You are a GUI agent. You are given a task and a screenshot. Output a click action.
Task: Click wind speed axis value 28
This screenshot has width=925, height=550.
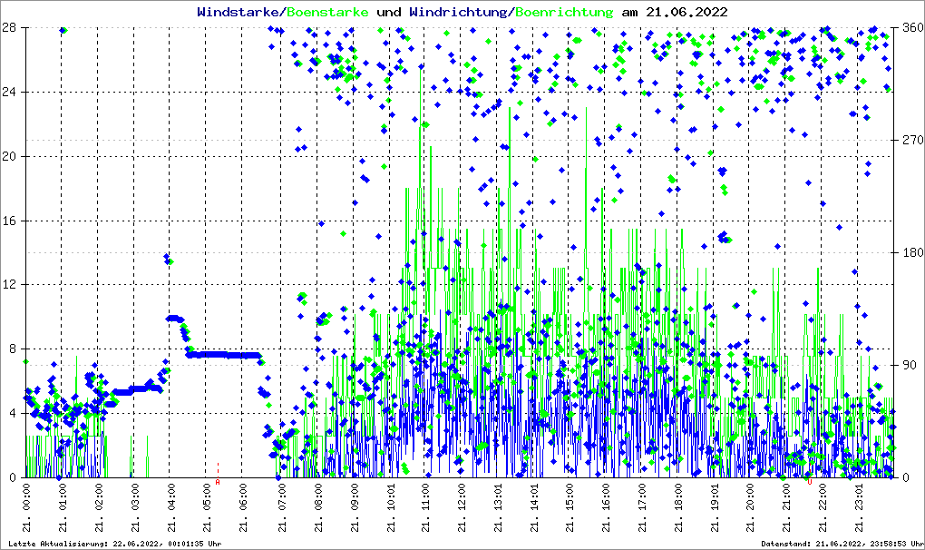8,28
